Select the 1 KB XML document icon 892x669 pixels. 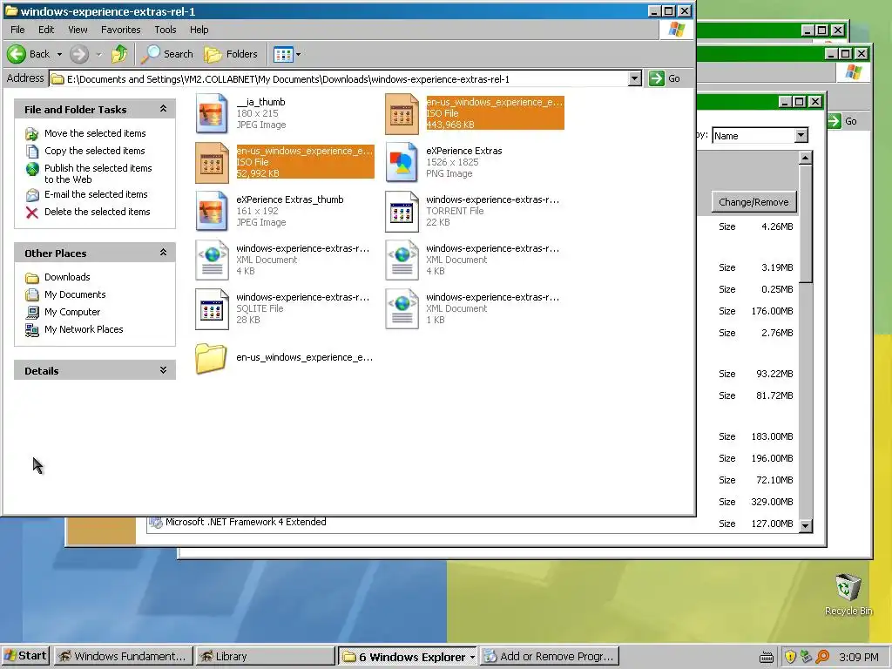point(402,309)
